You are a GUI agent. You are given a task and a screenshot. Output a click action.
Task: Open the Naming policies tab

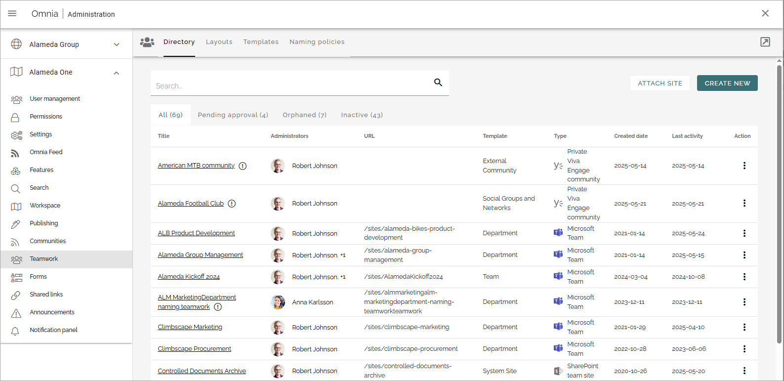pos(317,42)
